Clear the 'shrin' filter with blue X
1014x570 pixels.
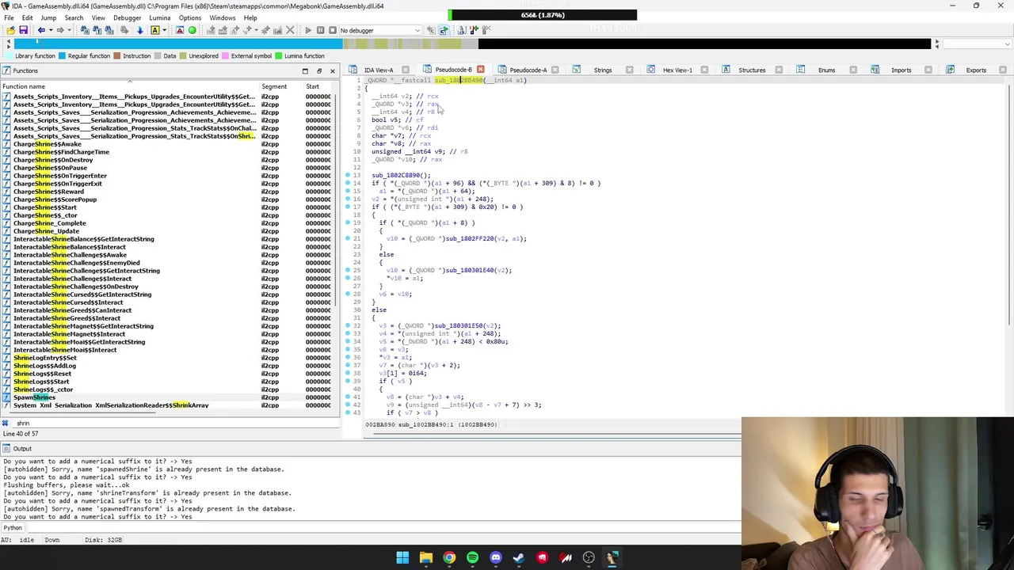(6, 423)
